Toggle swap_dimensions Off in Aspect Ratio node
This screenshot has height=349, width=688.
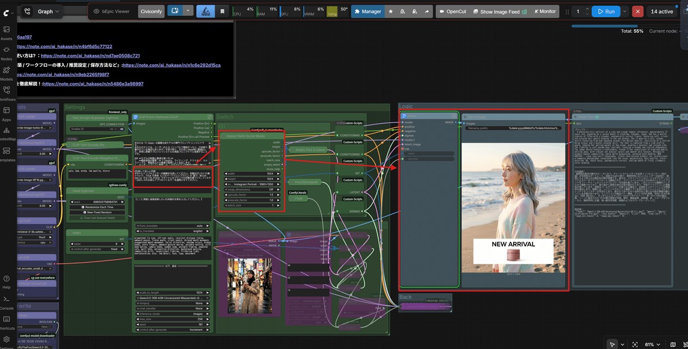(252, 189)
